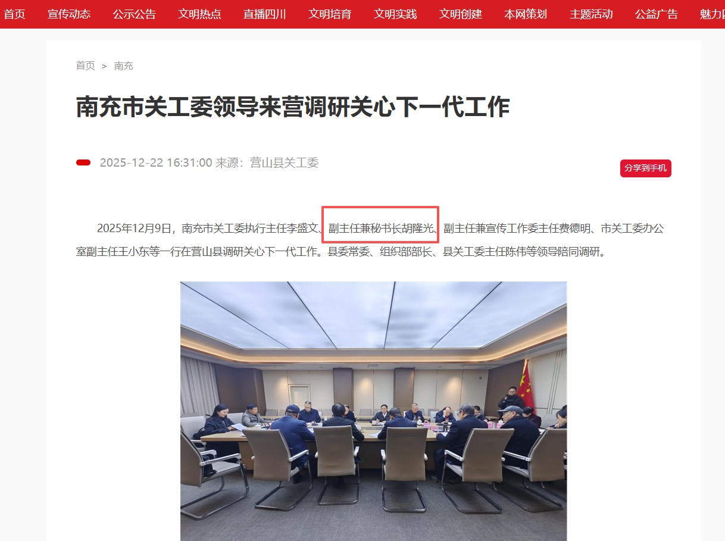Navigate to 文明实践 section
725x541 pixels.
click(x=395, y=14)
